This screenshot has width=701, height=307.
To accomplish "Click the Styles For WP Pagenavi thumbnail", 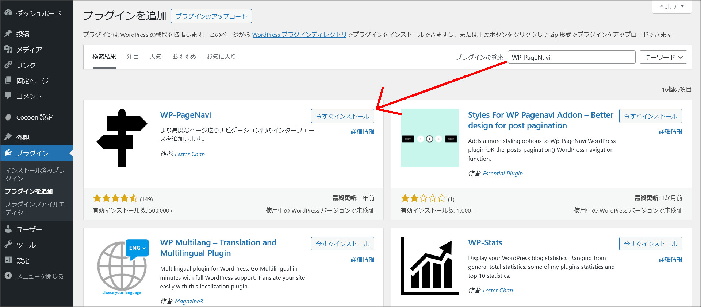I will click(x=430, y=138).
